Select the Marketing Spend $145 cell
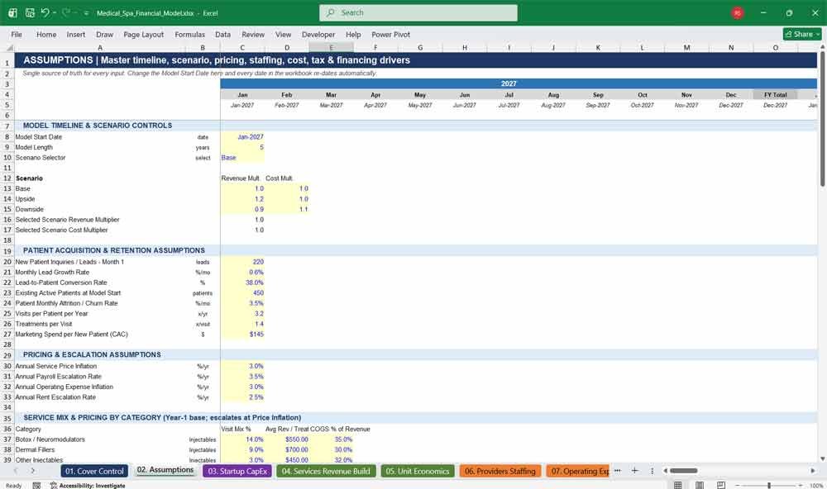This screenshot has height=489, width=827. [242, 335]
